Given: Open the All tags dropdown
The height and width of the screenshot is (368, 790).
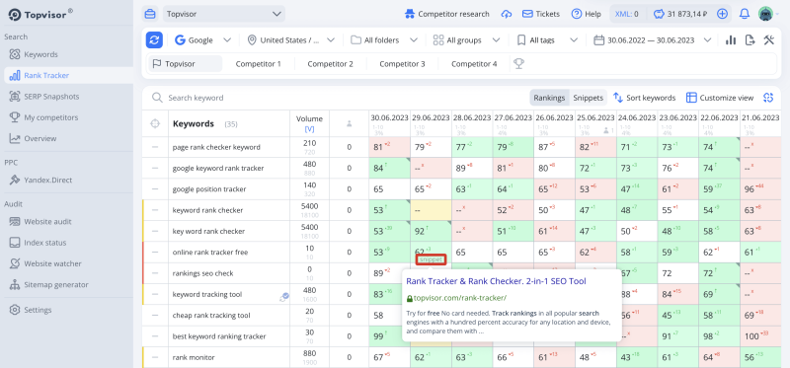Looking at the screenshot, I should 547,40.
